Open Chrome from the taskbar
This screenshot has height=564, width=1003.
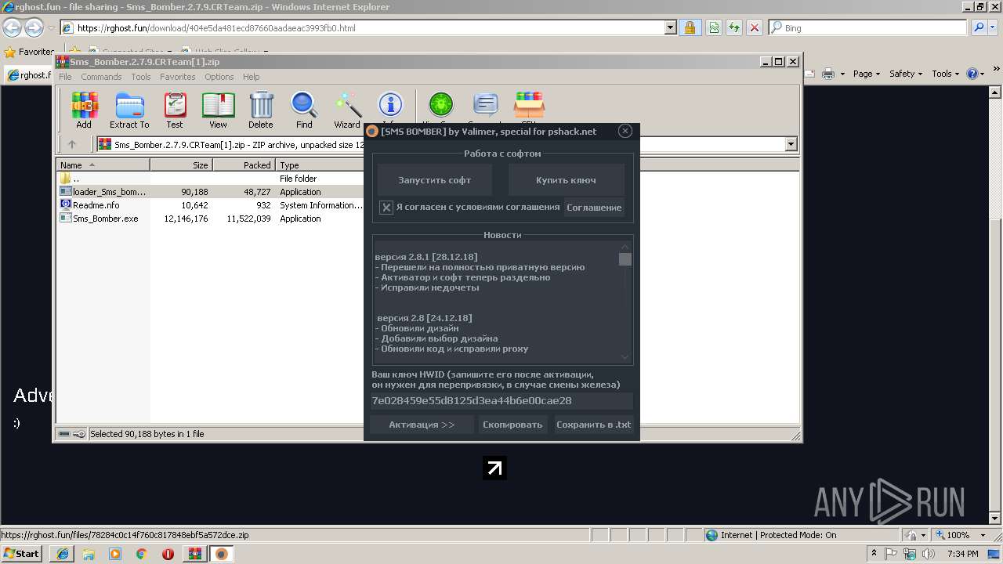coord(141,554)
